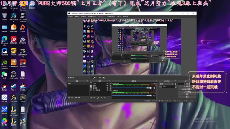Image resolution: width=230 pixels, height=129 pixels.
Task: Open Microsoft Edge desktop icon
Action: pyautogui.click(x=5, y=41)
